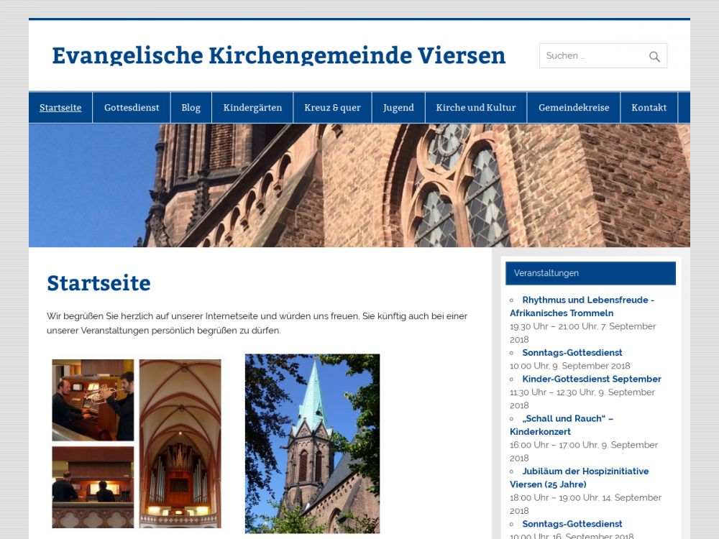
Task: Open the Startseite menu item
Action: click(x=60, y=108)
